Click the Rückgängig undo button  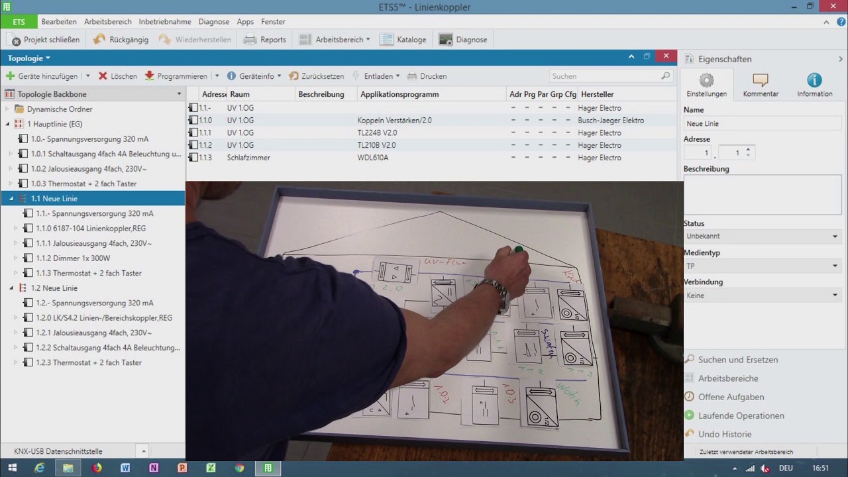121,40
